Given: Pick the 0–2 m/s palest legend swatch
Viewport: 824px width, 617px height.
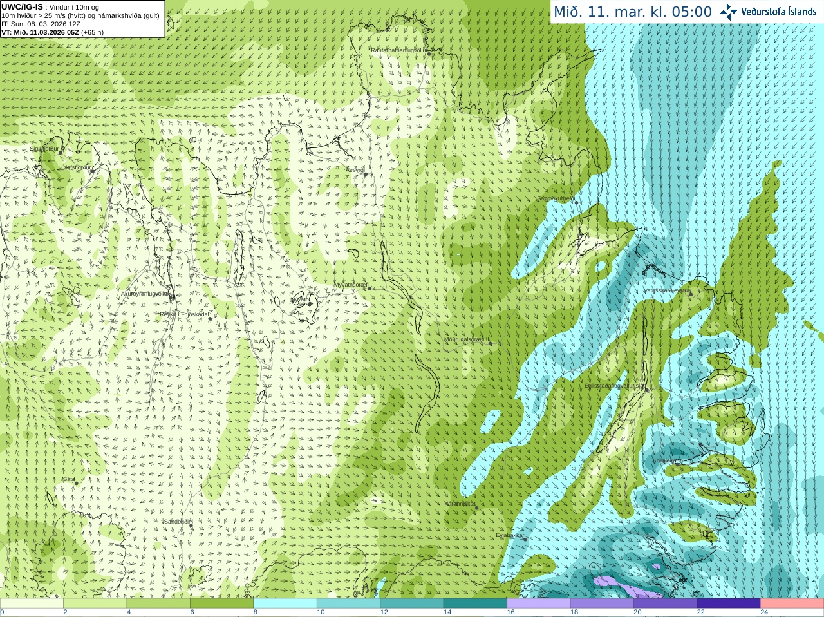Looking at the screenshot, I should (x=32, y=603).
